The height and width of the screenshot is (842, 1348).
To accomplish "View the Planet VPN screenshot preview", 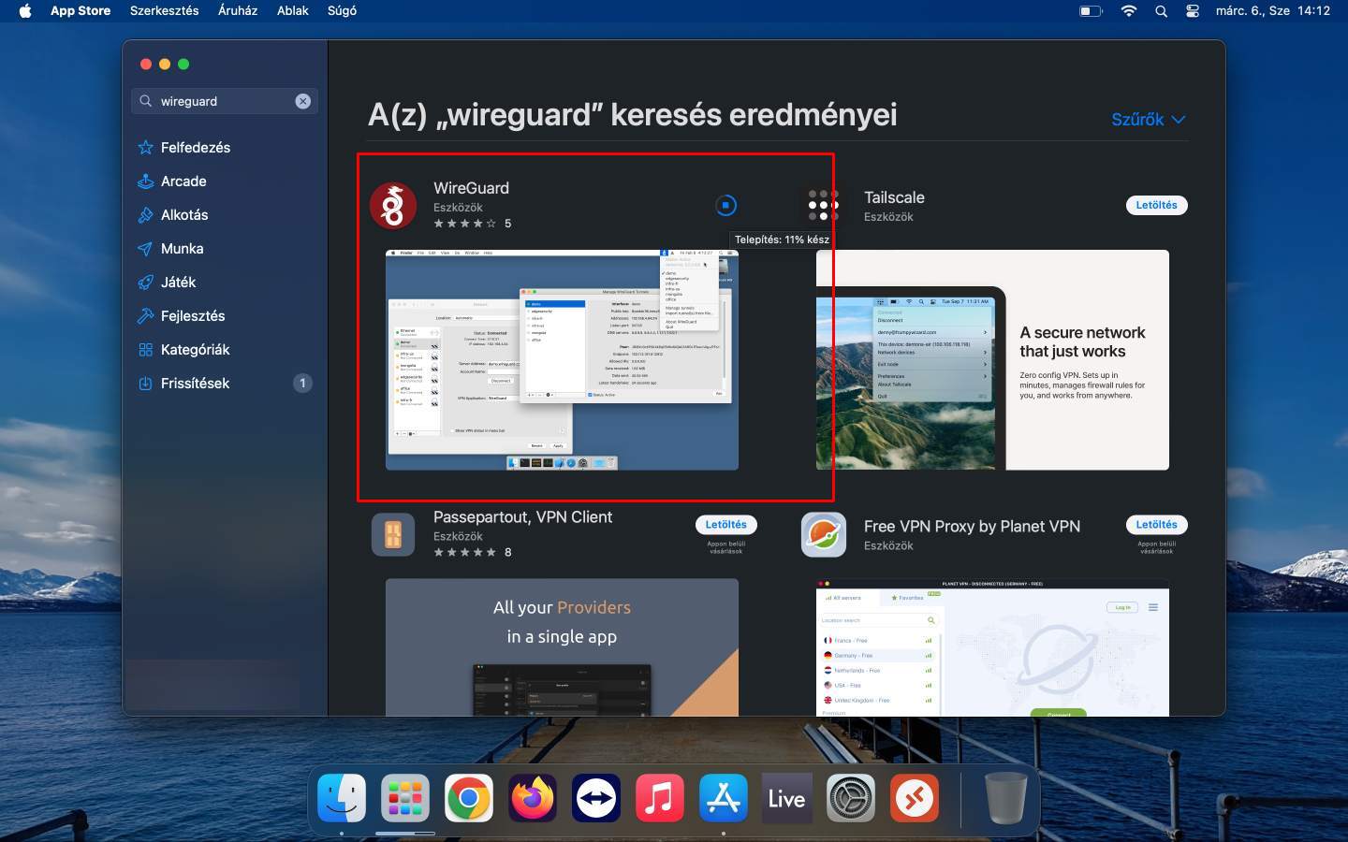I will (x=992, y=647).
